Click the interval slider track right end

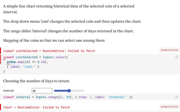[83, 91]
